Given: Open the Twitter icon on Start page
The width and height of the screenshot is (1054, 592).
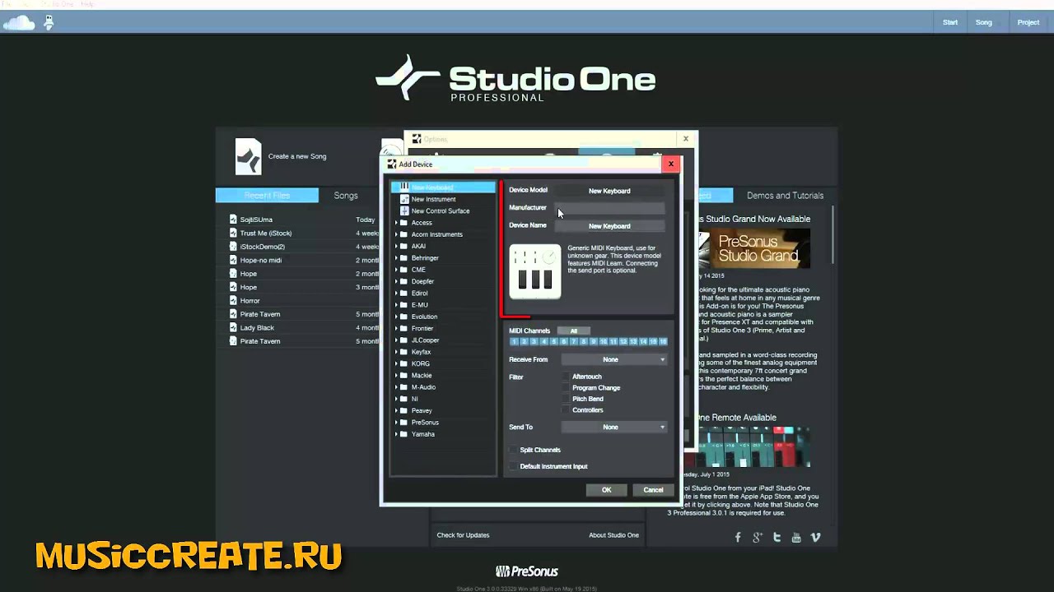Looking at the screenshot, I should [x=777, y=537].
